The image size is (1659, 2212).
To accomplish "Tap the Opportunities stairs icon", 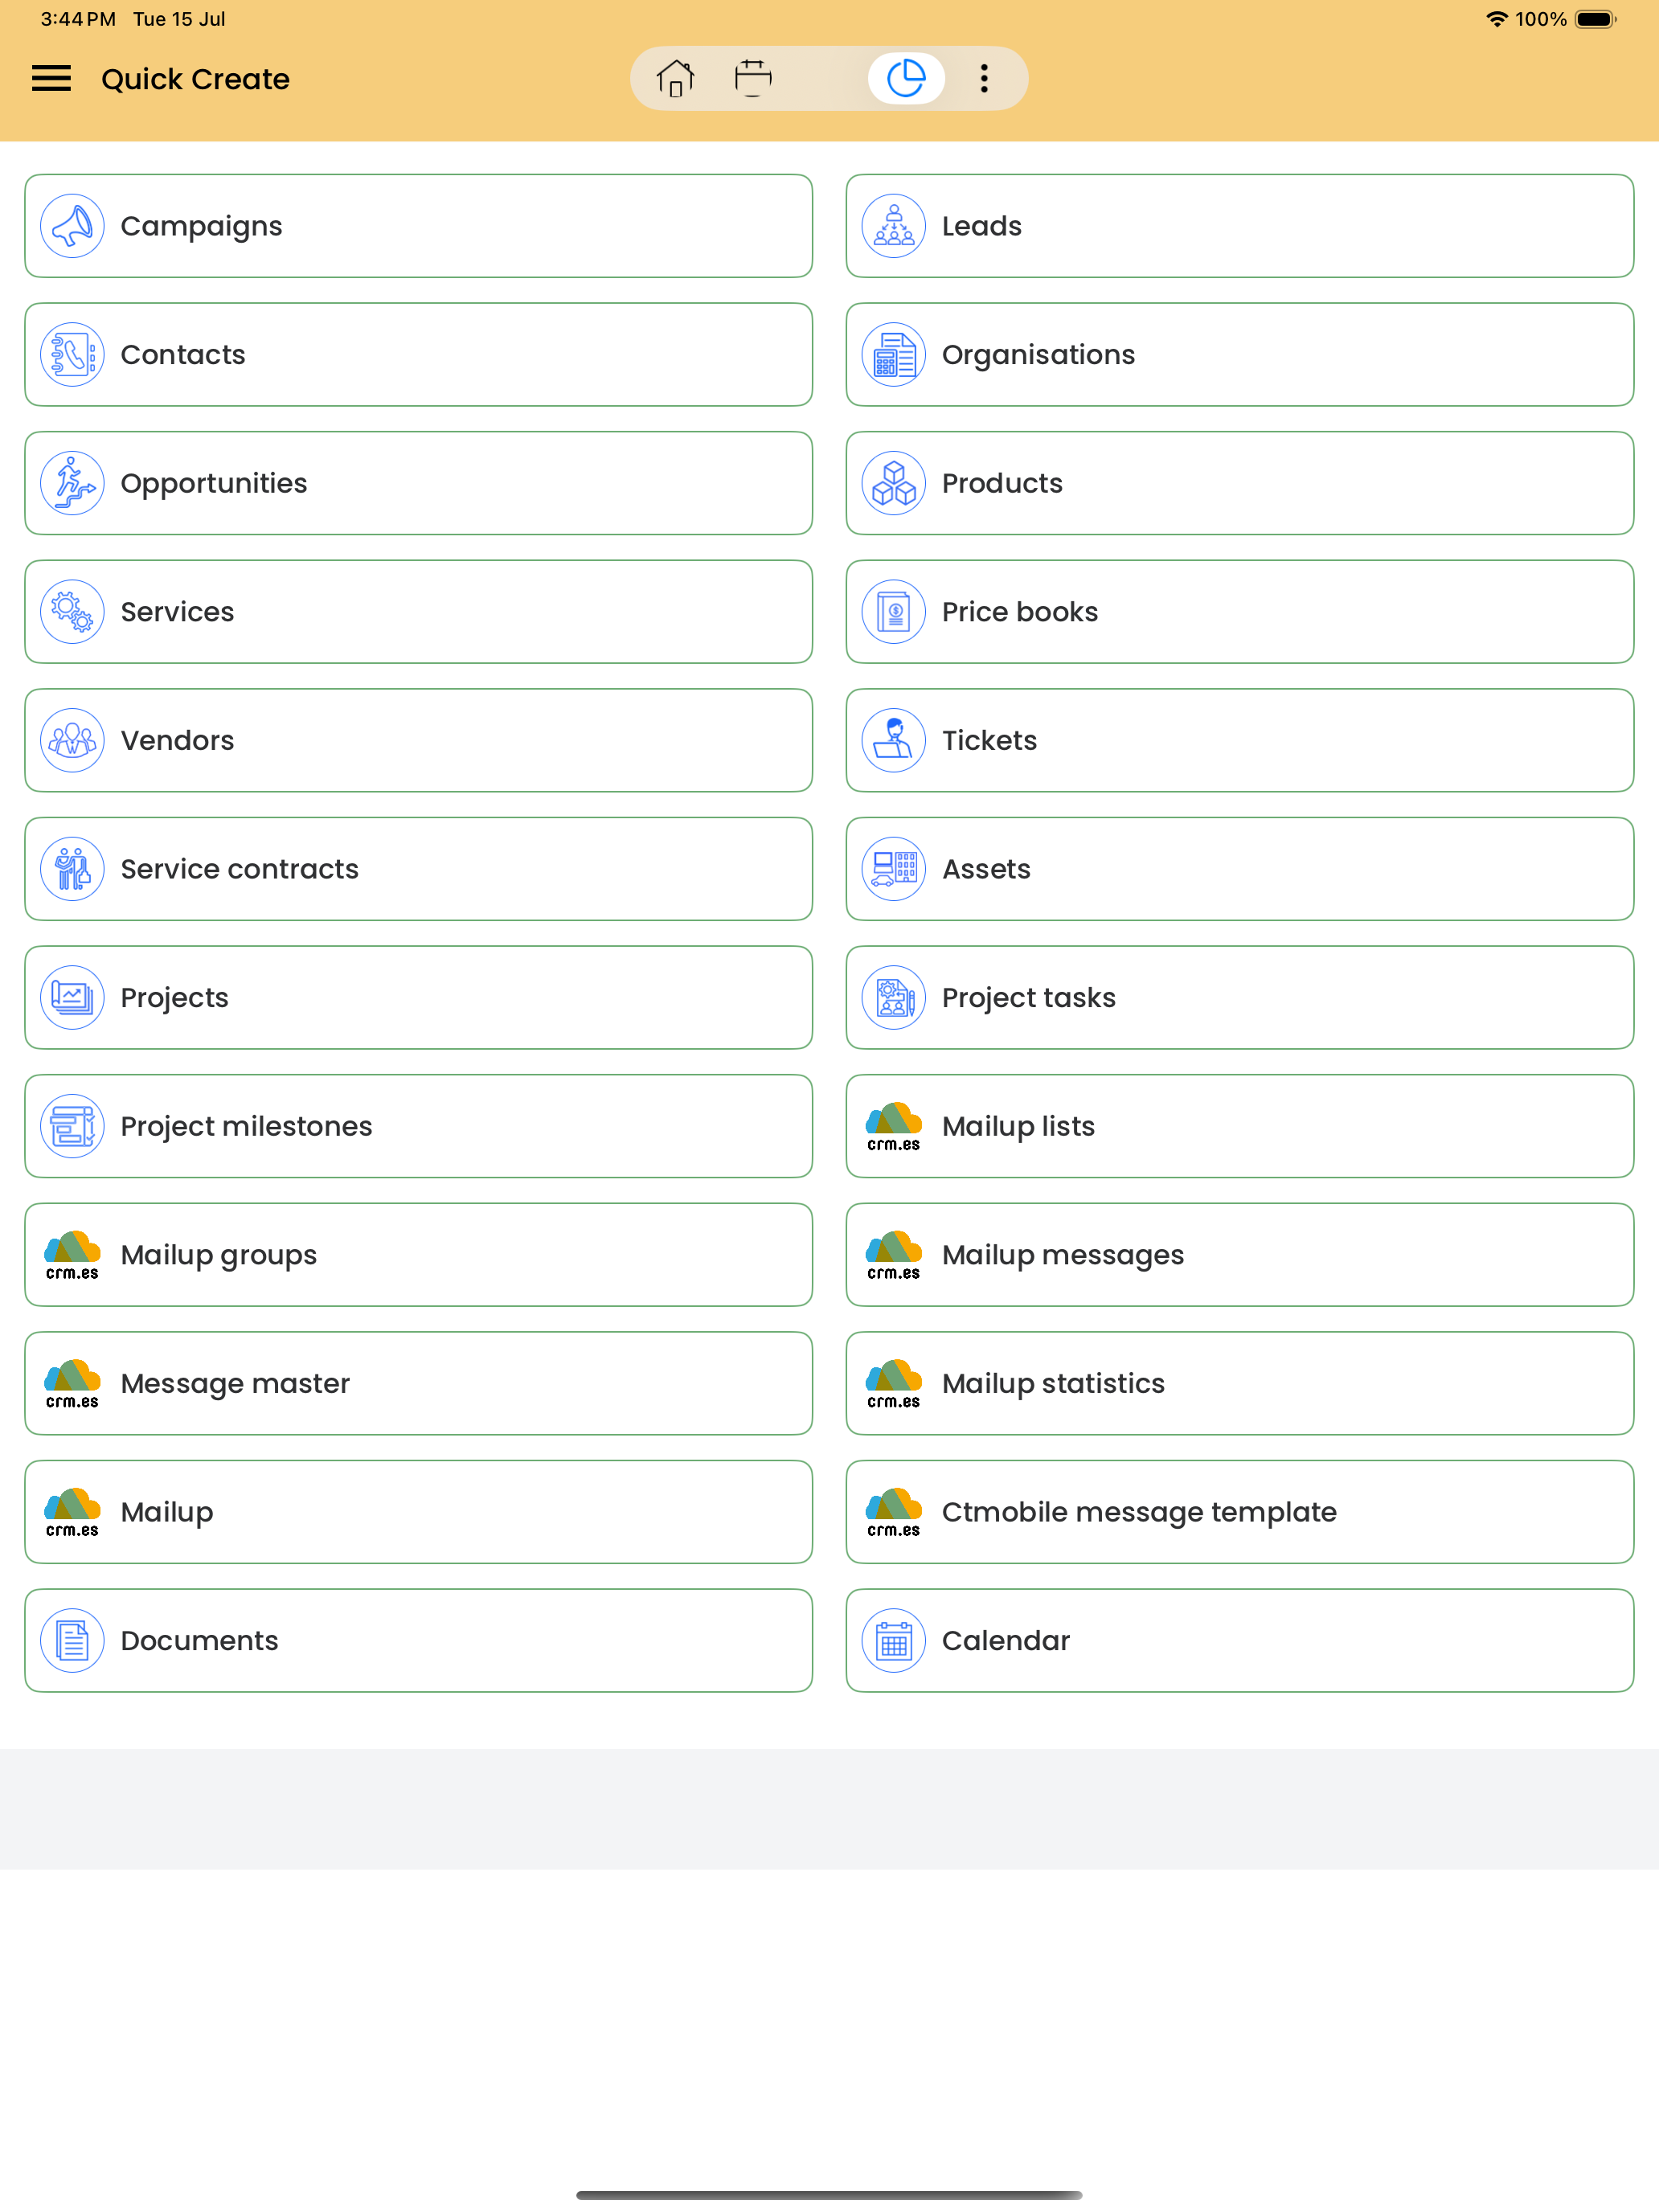I will point(72,484).
